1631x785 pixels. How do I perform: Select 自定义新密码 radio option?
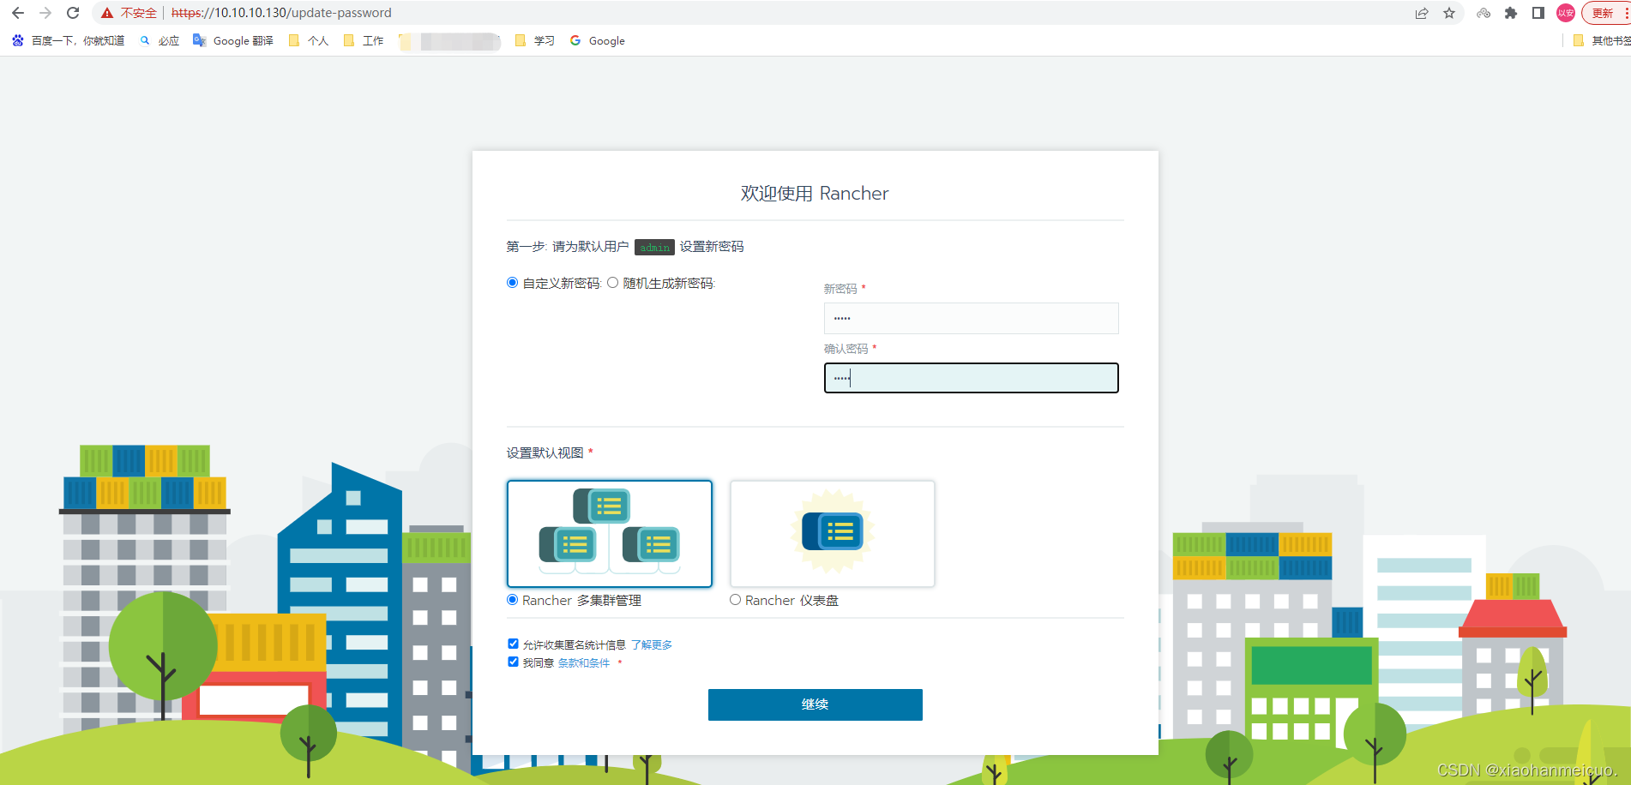pos(513,283)
